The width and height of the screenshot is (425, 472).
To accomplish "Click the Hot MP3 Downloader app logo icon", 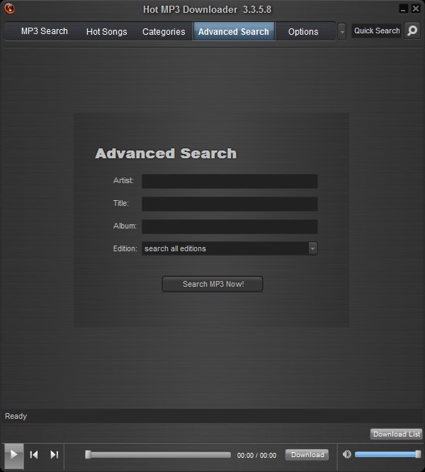I will point(9,9).
